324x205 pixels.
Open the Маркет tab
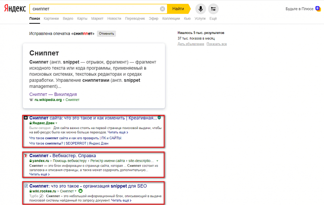point(98,19)
